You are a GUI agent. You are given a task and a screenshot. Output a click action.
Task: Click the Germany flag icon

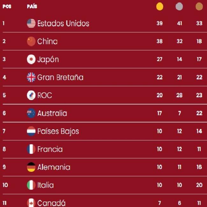coord(31,167)
